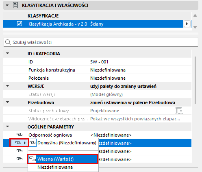The height and width of the screenshot is (172, 202).
Task: Click the magnifier icon in the property search
Action: [8, 42]
